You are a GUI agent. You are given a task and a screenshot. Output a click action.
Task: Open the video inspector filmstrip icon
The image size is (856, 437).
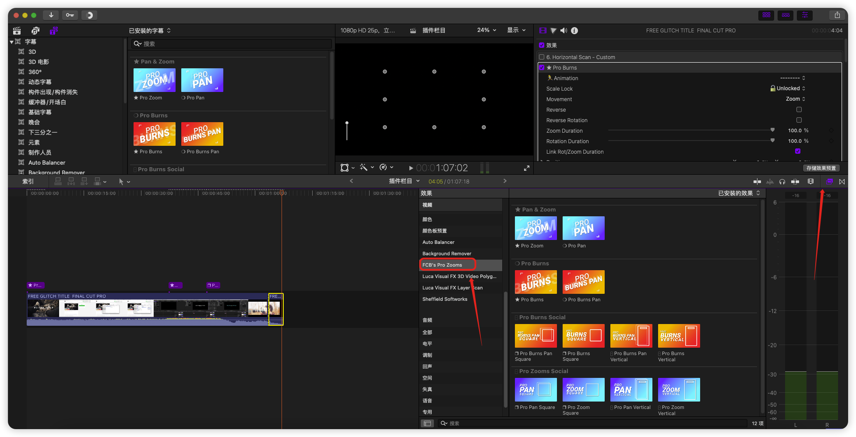click(x=543, y=31)
